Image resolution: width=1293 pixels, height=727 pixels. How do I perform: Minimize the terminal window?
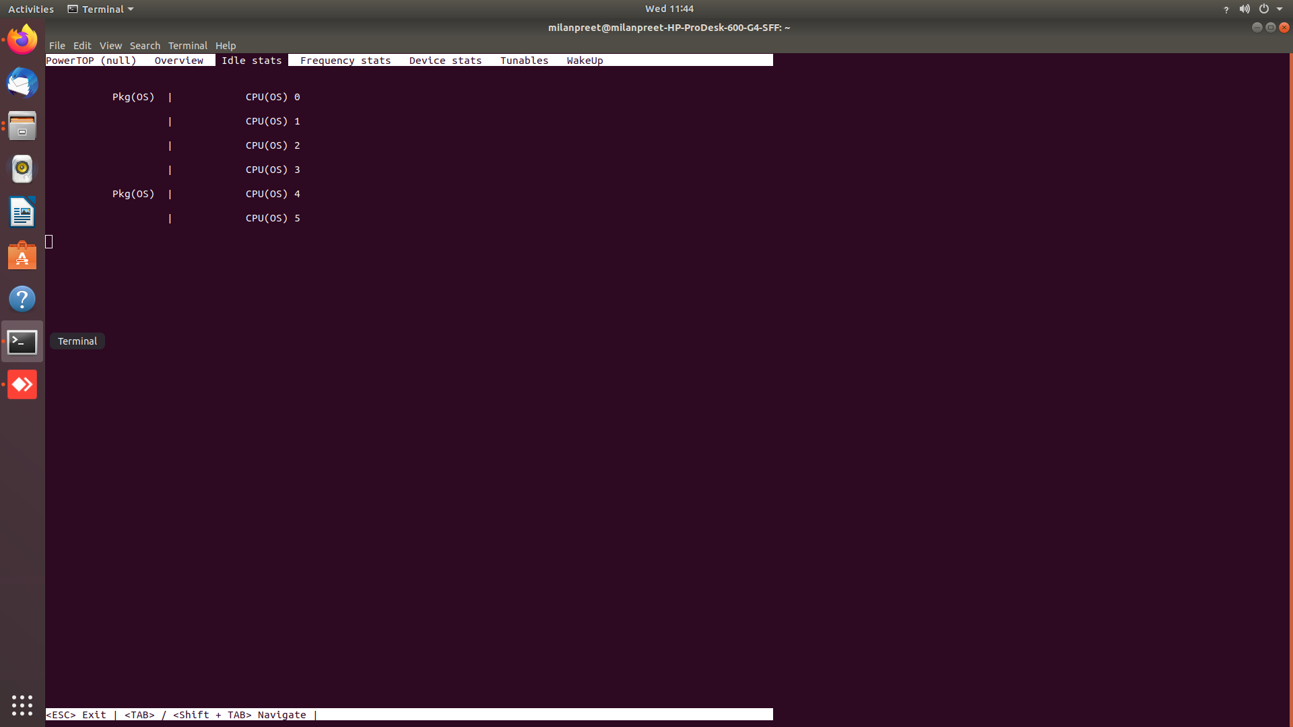click(x=1257, y=28)
